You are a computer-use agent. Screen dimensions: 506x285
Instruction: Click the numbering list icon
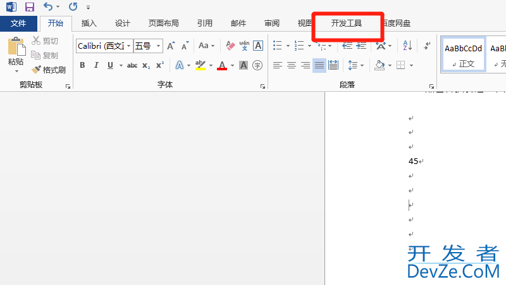[x=299, y=46]
